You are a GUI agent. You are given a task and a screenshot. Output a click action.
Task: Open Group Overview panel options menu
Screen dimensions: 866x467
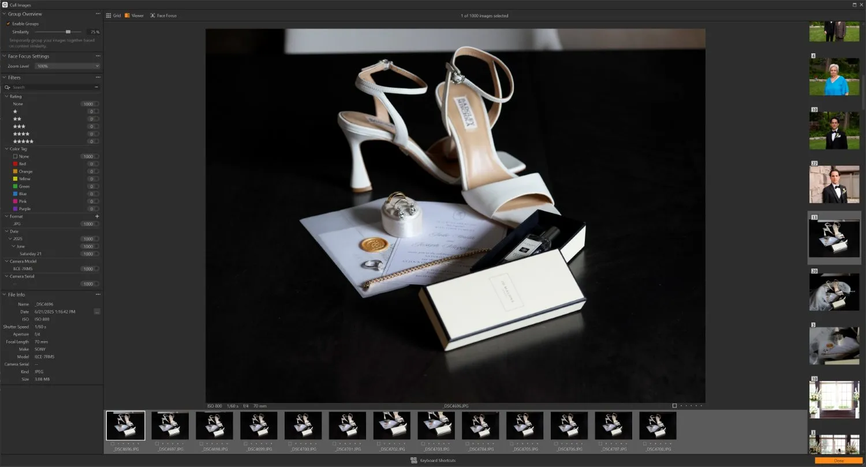point(98,13)
